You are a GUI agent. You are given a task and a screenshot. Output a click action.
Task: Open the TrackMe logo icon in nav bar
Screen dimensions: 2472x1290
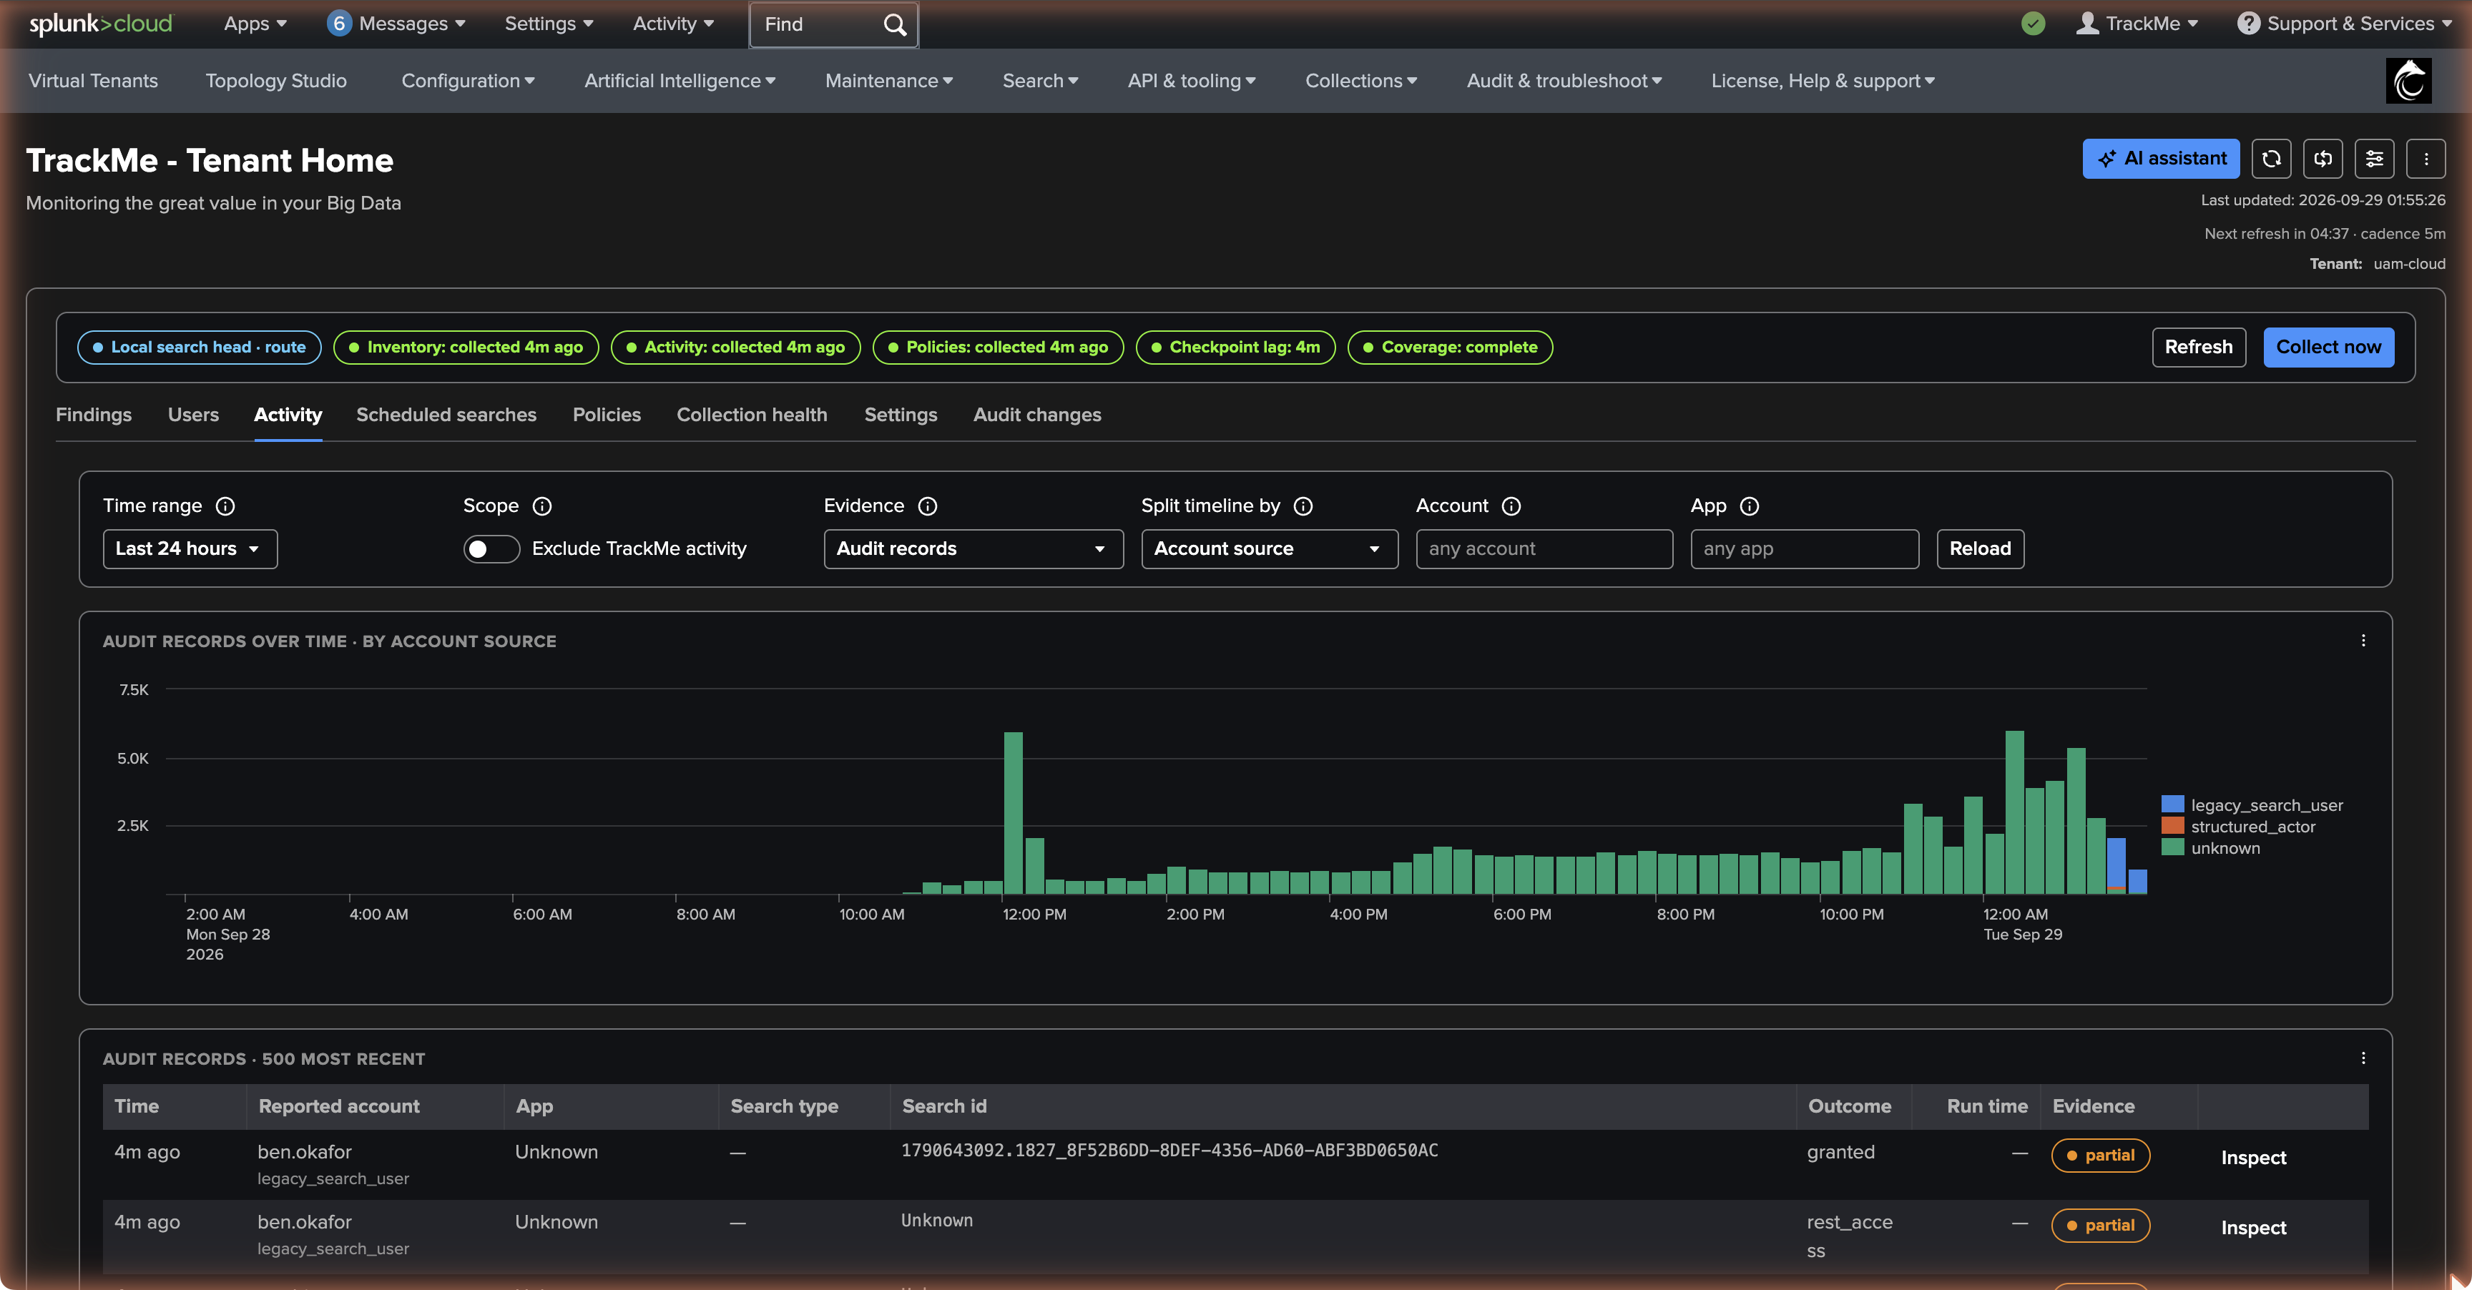click(2408, 81)
